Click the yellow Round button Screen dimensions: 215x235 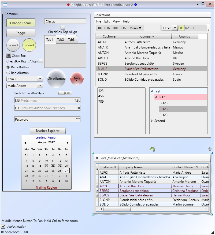[x=29, y=45]
